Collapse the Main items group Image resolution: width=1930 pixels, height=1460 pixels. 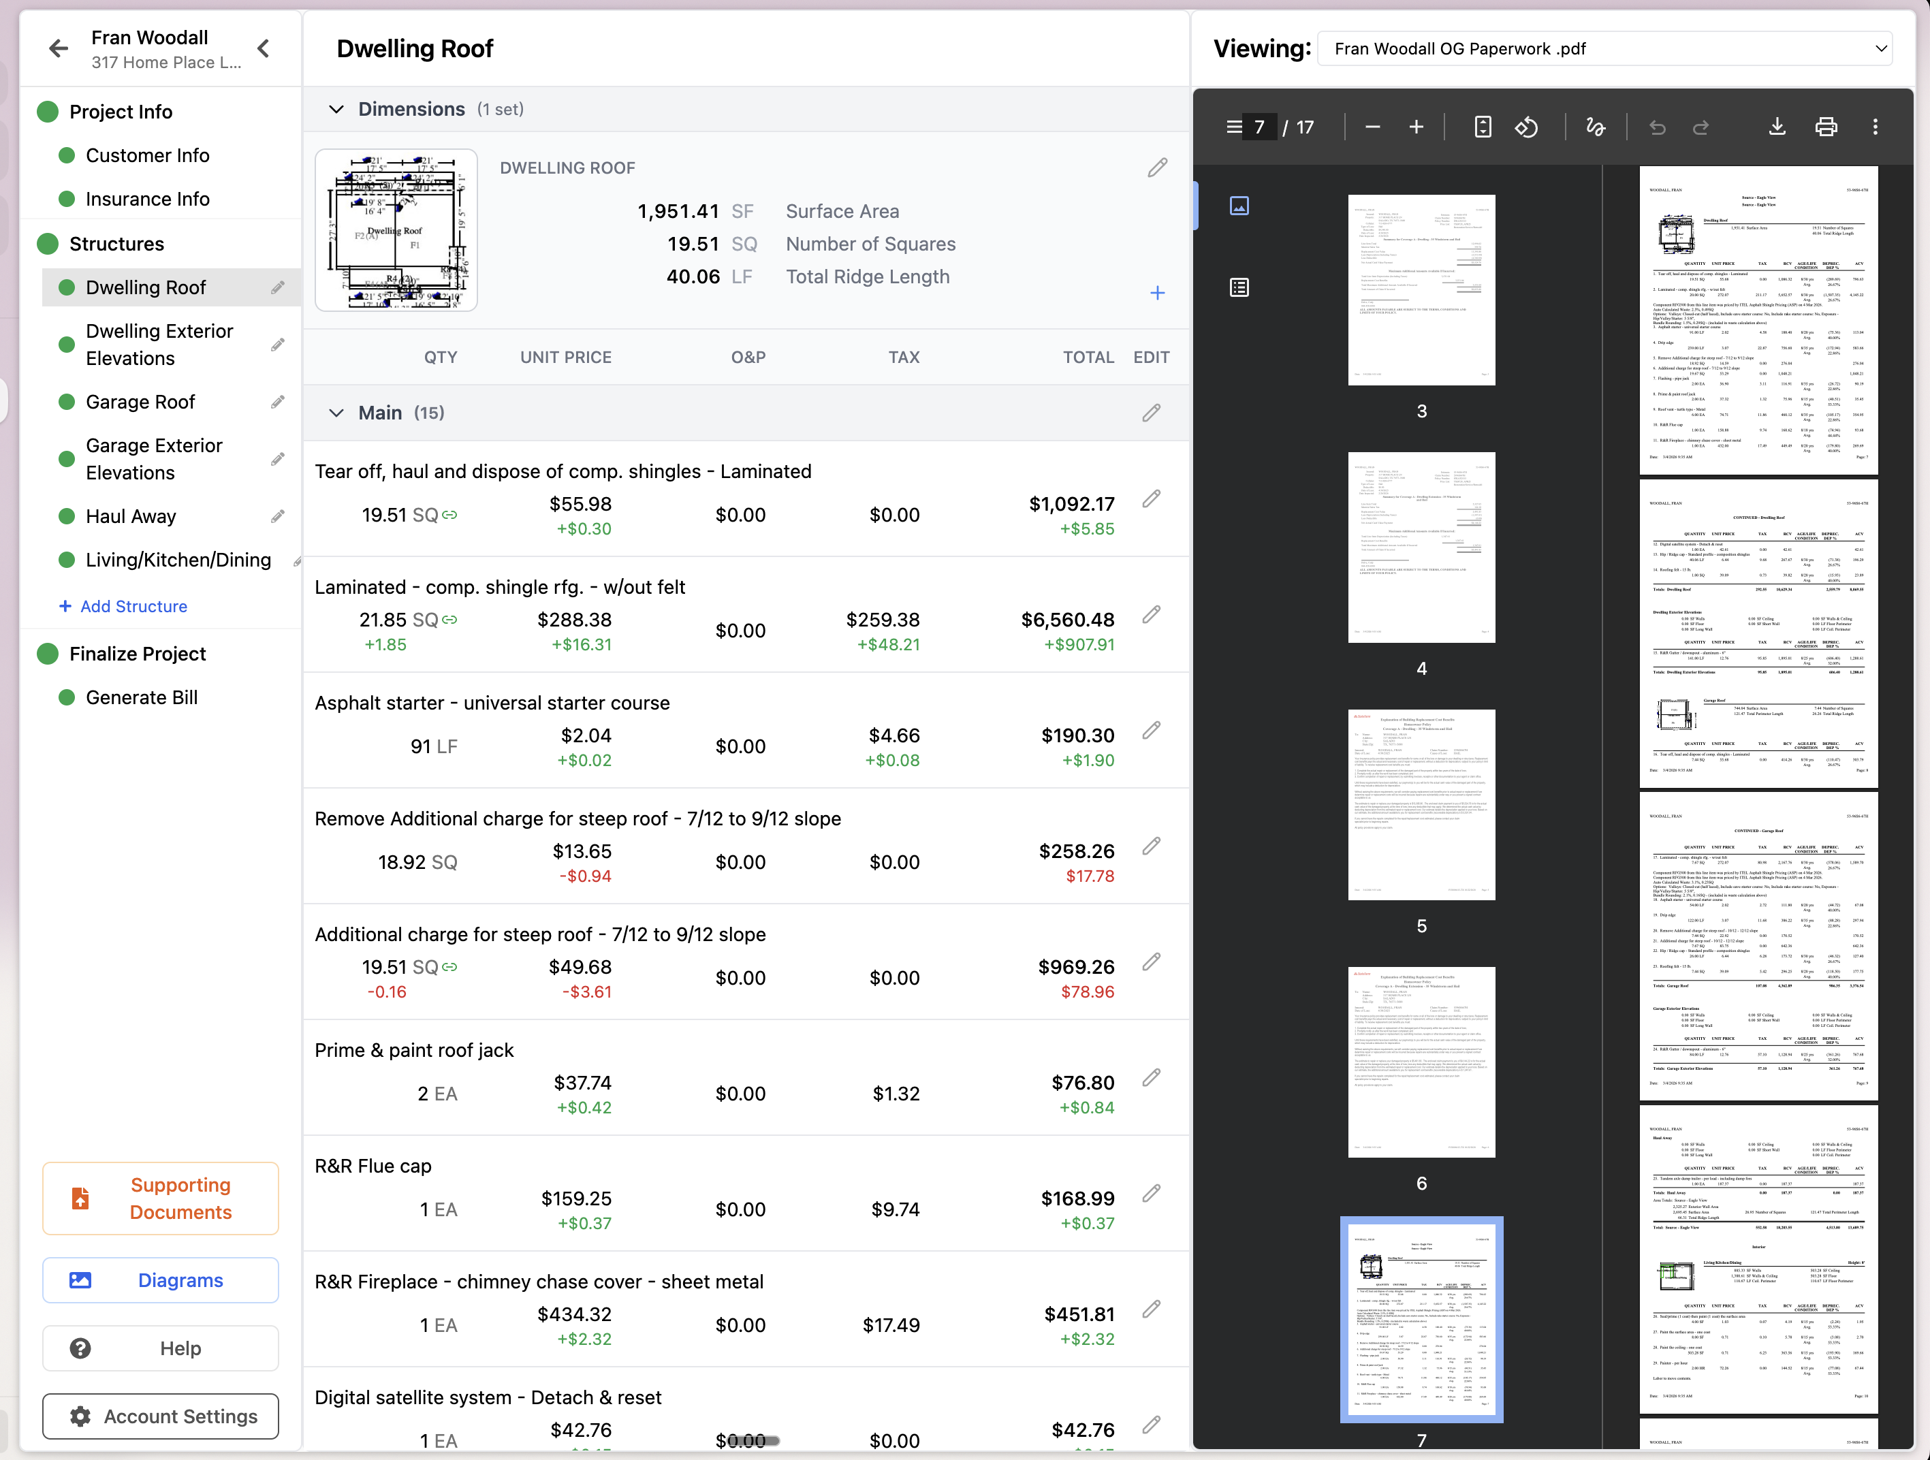click(x=336, y=413)
